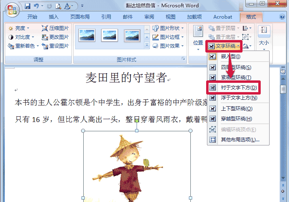
Task: Open the 页面布局 tab
Action: (80, 17)
